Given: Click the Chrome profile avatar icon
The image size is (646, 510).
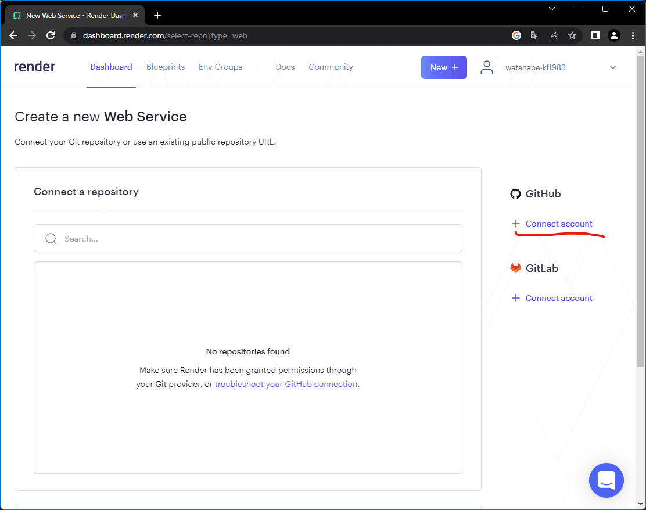Looking at the screenshot, I should (x=614, y=35).
